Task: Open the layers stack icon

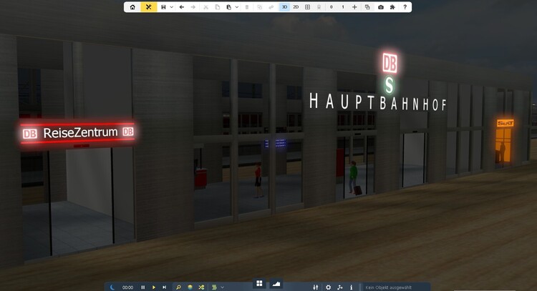Action: 190,287
